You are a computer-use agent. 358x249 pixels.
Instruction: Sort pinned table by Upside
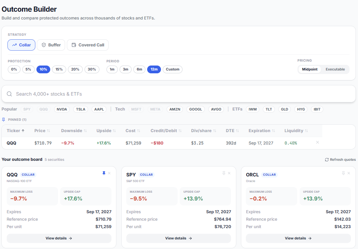106,131
